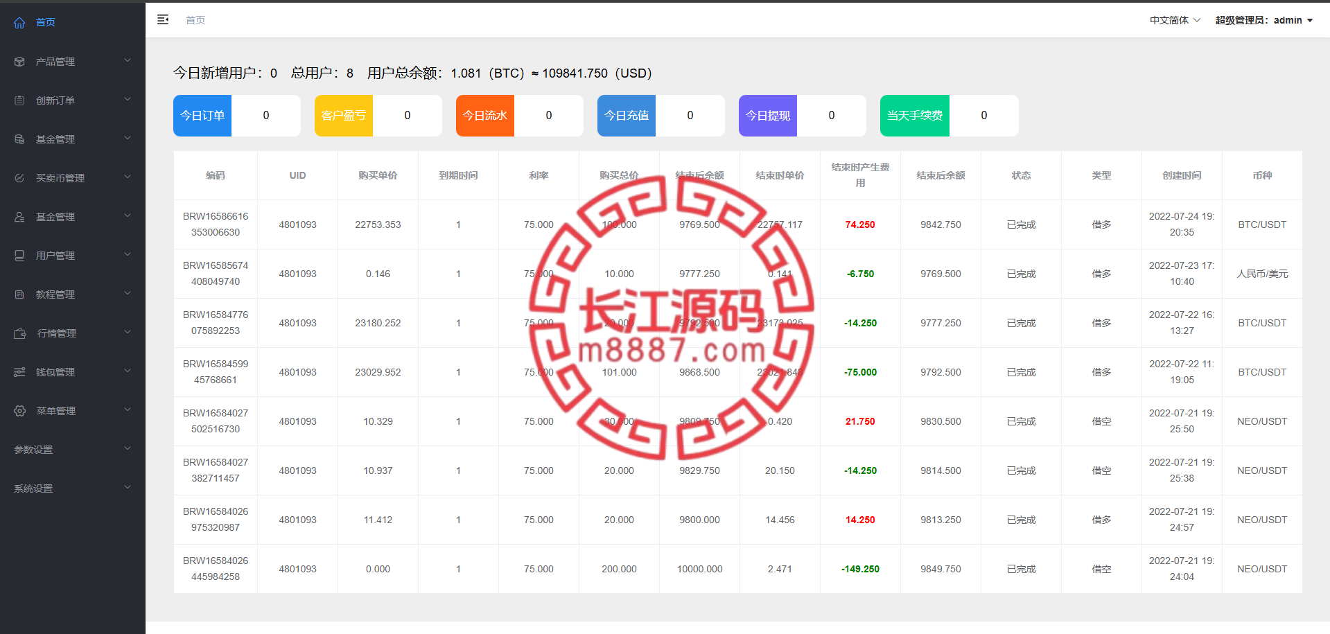Click icon of 基金管理 item below 创新订单
The width and height of the screenshot is (1330, 634).
[19, 139]
